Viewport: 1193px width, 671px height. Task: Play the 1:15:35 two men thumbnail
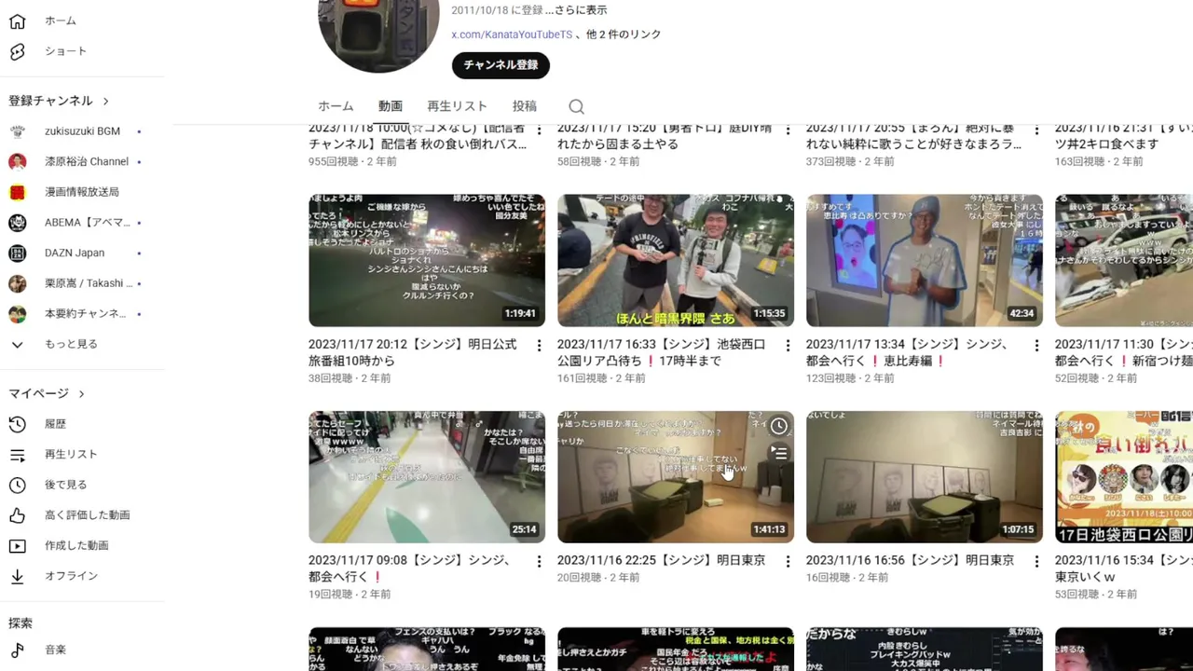pos(676,260)
